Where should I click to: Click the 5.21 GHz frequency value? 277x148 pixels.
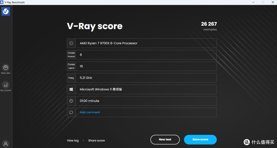[x=86, y=78]
